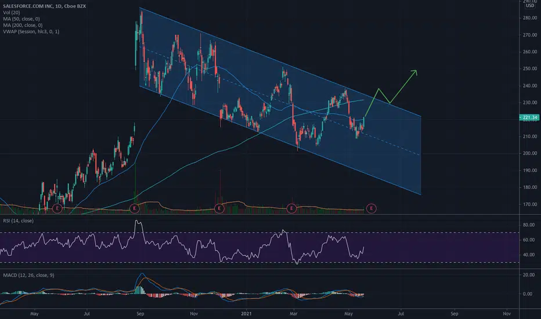Image resolution: width=541 pixels, height=319 pixels.
Task: Click the upcoming earnings E marker past the last candle
Action: coord(372,208)
